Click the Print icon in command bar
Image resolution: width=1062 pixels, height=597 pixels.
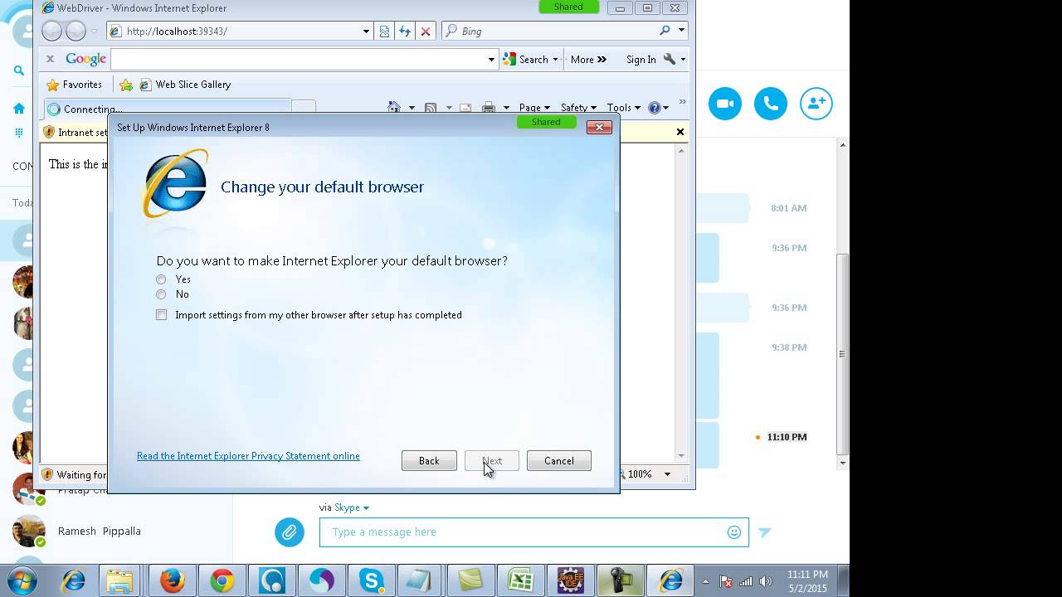click(489, 108)
